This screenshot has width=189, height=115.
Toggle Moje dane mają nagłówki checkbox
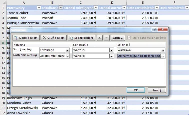point(129,38)
